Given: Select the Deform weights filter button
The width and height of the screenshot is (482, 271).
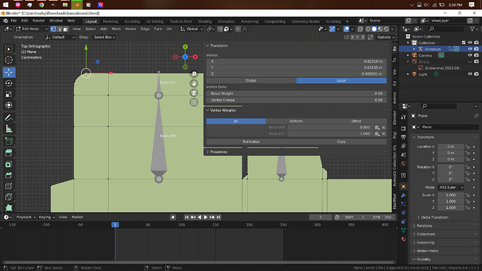Looking at the screenshot, I should (296, 121).
